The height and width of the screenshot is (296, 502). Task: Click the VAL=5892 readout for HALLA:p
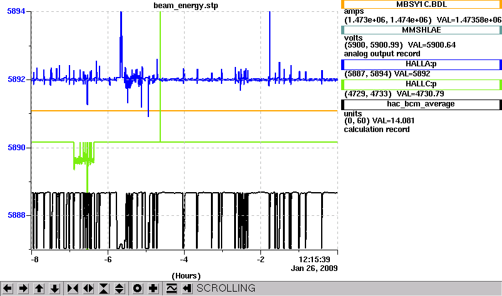pos(412,74)
